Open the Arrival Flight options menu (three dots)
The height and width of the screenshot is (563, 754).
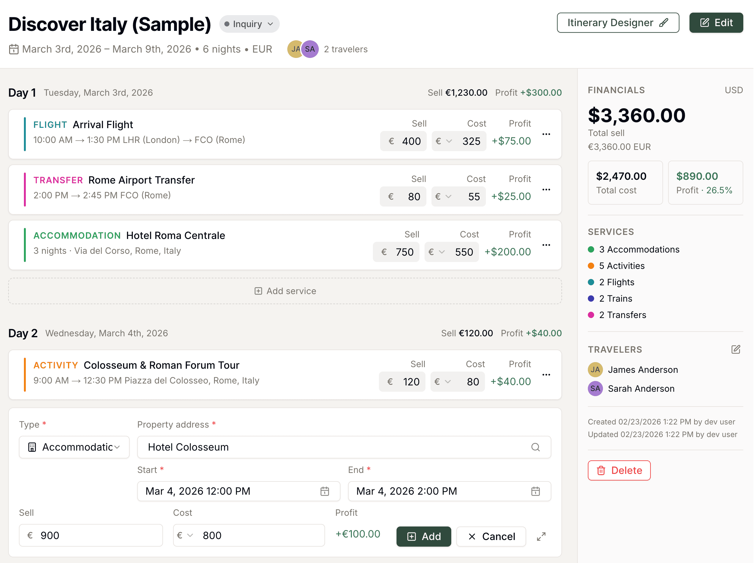pyautogui.click(x=546, y=134)
